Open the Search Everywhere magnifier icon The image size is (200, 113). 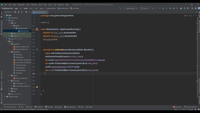pos(192,8)
